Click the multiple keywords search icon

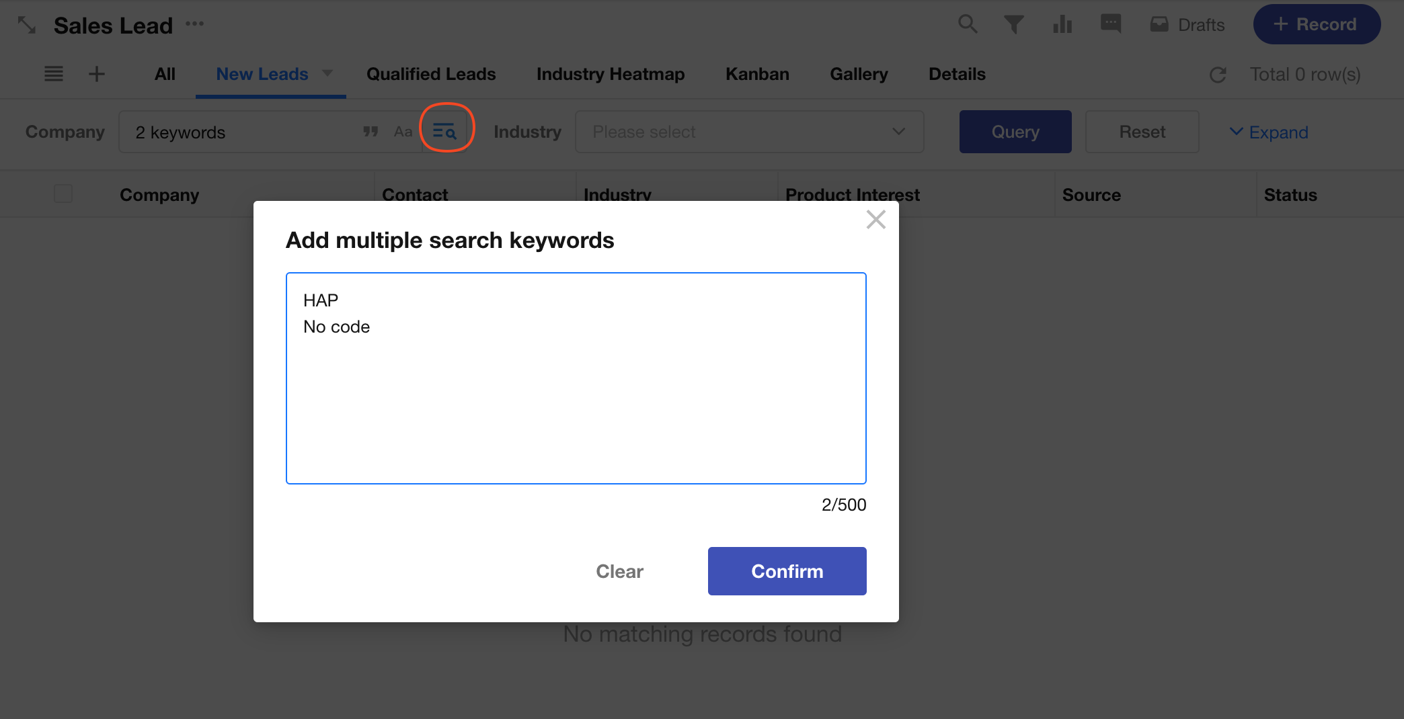(x=445, y=132)
